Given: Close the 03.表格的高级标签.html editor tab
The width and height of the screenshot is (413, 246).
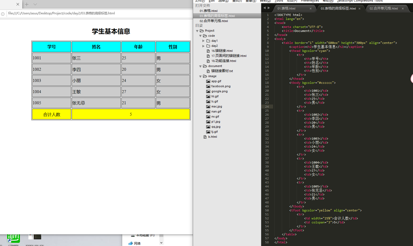Looking at the screenshot, I should [x=359, y=9].
